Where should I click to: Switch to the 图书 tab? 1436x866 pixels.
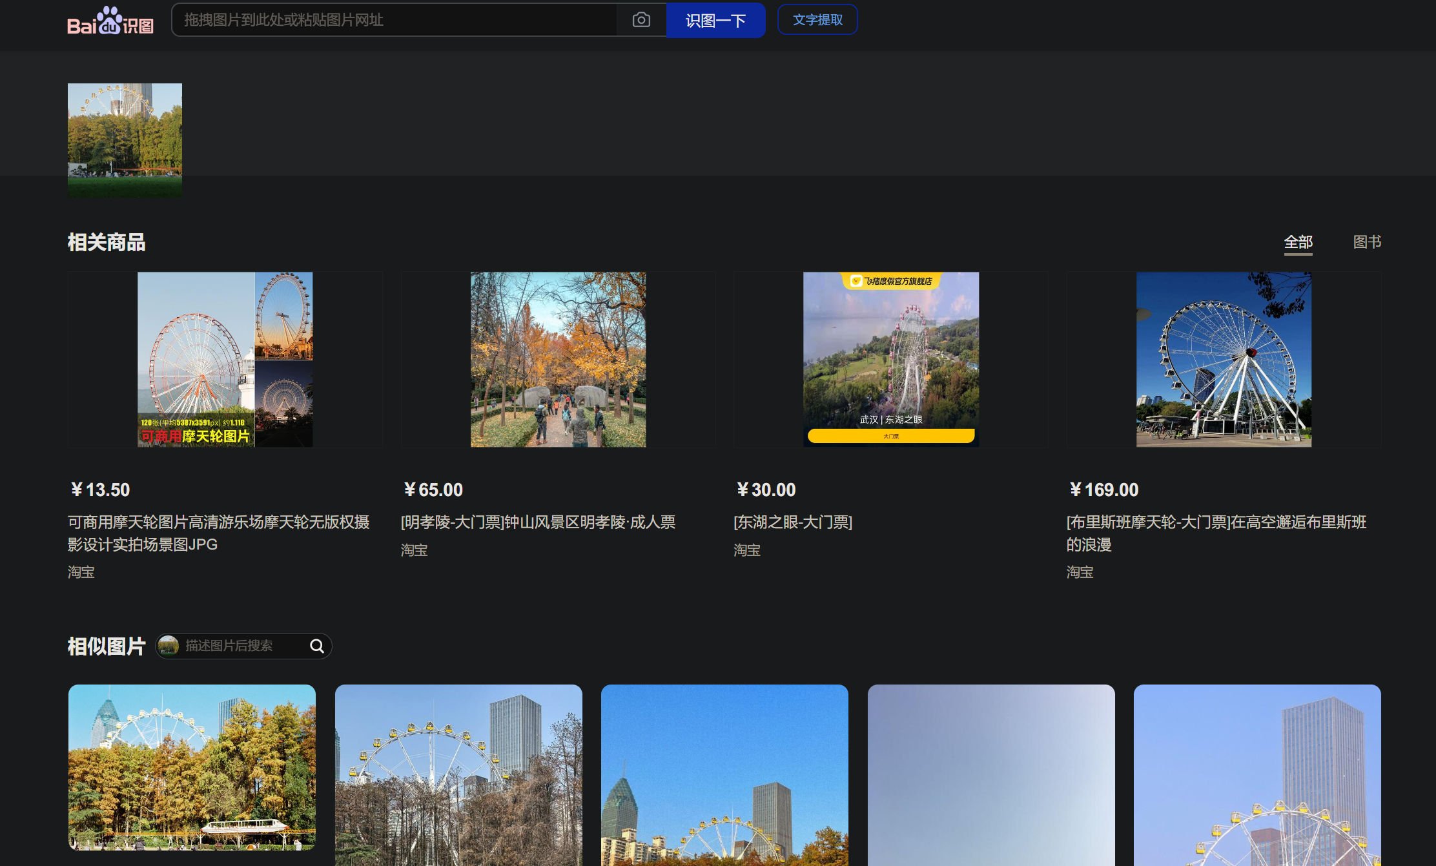1367,242
